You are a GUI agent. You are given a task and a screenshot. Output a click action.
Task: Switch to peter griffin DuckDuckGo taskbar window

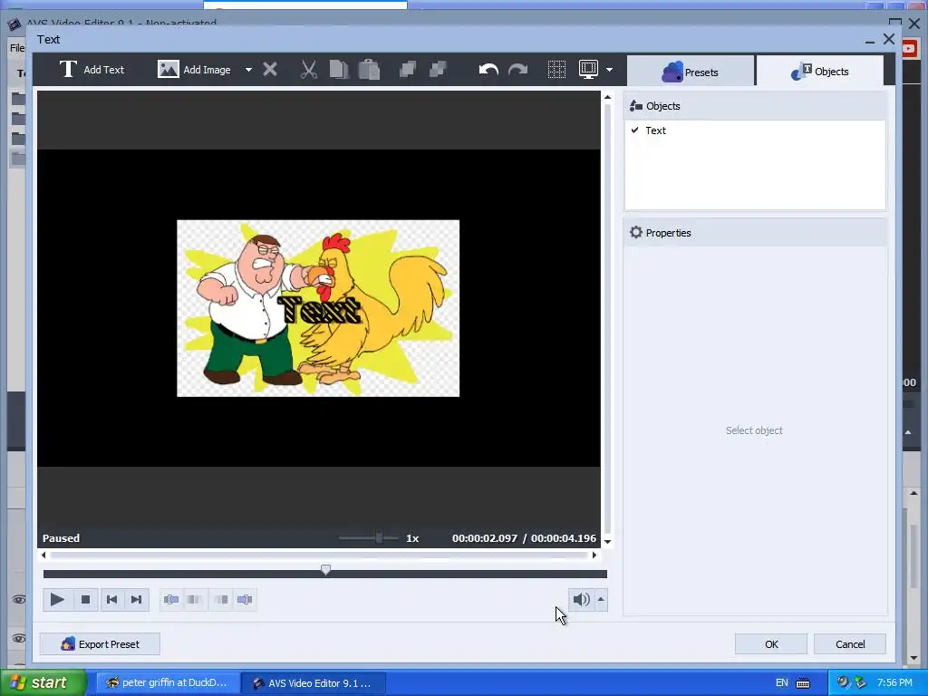point(168,682)
